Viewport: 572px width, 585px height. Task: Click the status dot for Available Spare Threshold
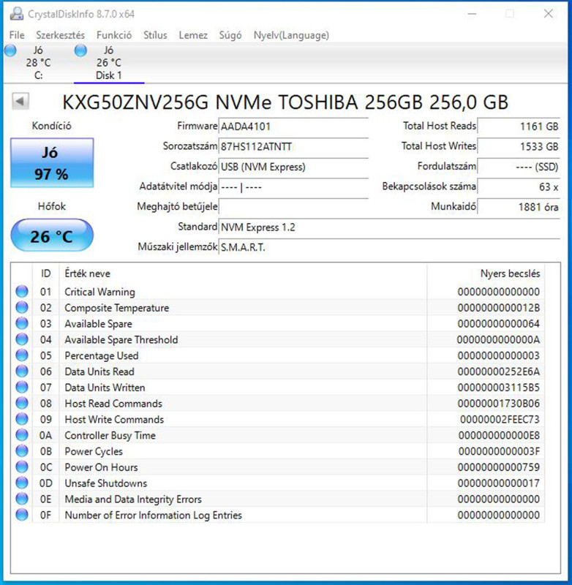click(x=22, y=339)
